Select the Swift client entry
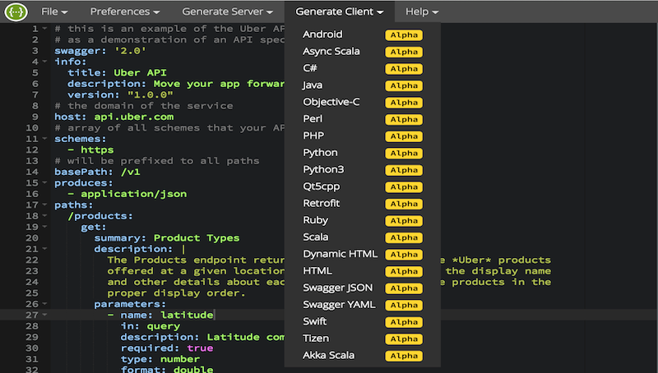 point(316,321)
